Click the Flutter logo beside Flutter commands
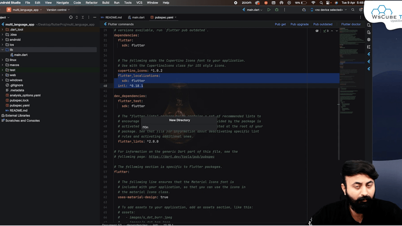Viewport: 402px width, 226px height. 105,24
